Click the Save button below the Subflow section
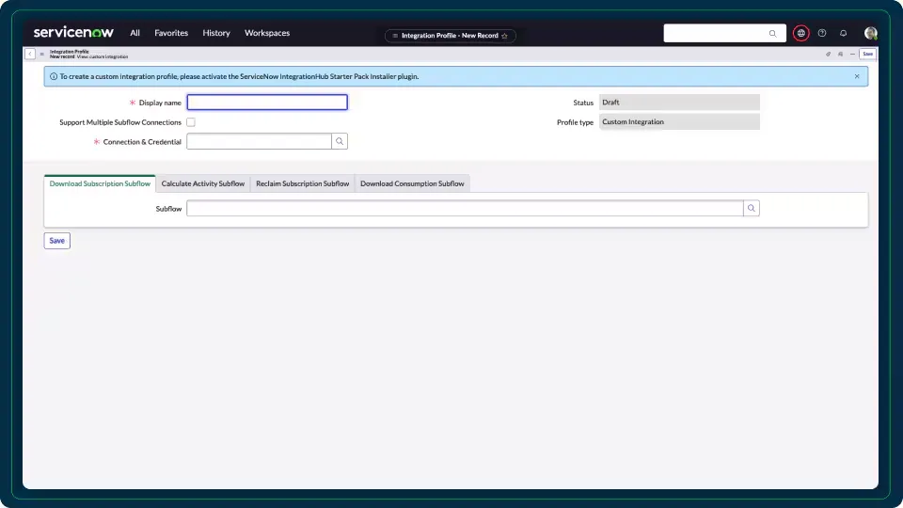Viewport: 903px width, 508px height. [57, 240]
